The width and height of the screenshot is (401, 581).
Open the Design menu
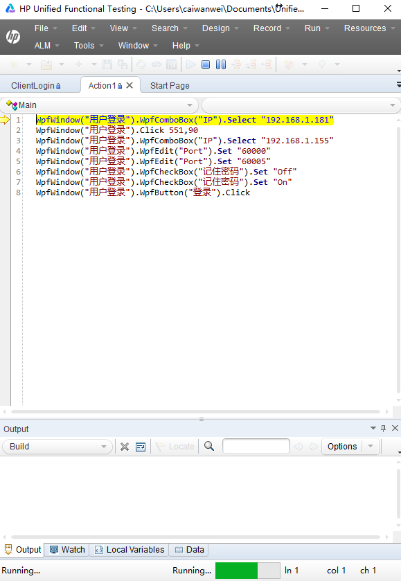(220, 28)
